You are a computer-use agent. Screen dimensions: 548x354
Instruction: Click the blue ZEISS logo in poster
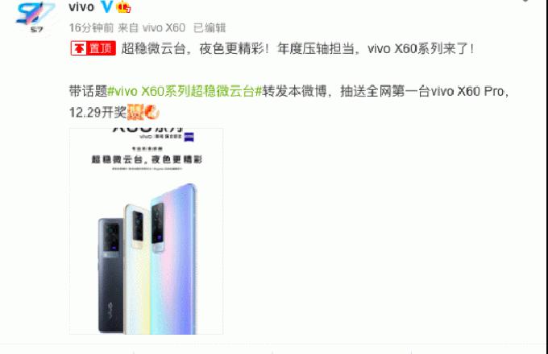(x=189, y=137)
